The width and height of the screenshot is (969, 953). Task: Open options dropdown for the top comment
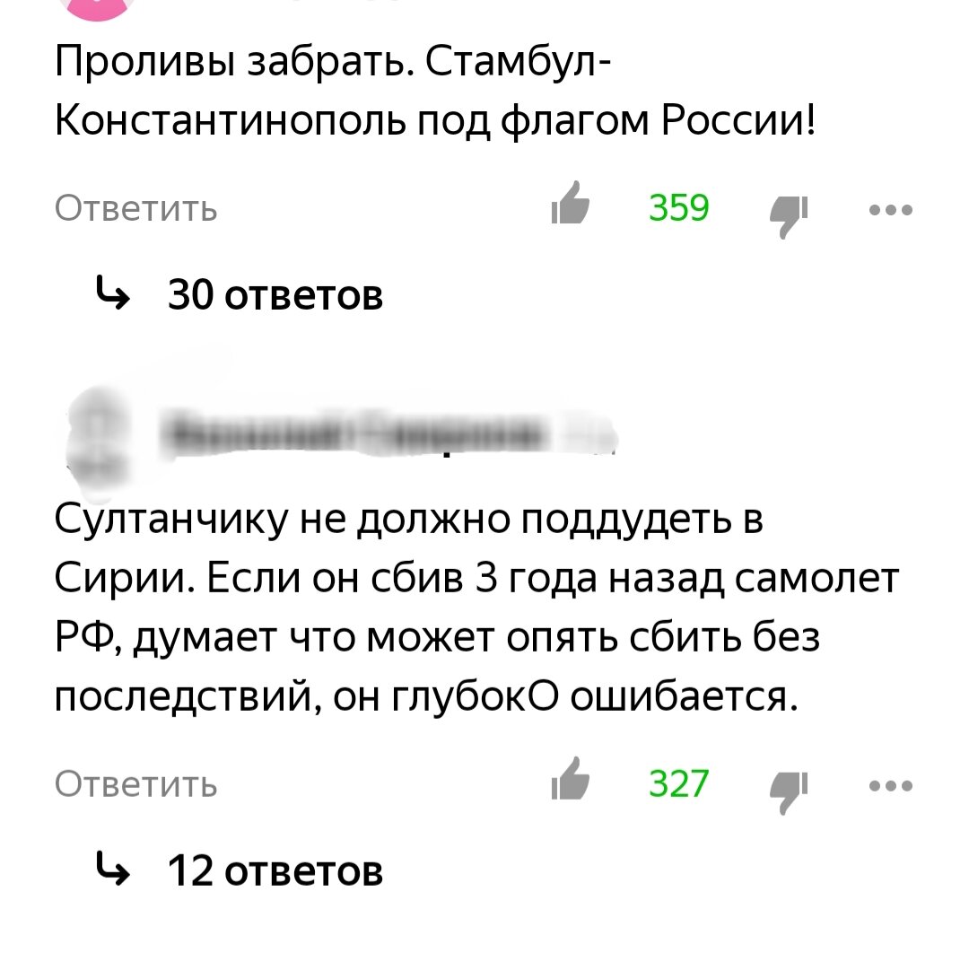click(x=889, y=209)
